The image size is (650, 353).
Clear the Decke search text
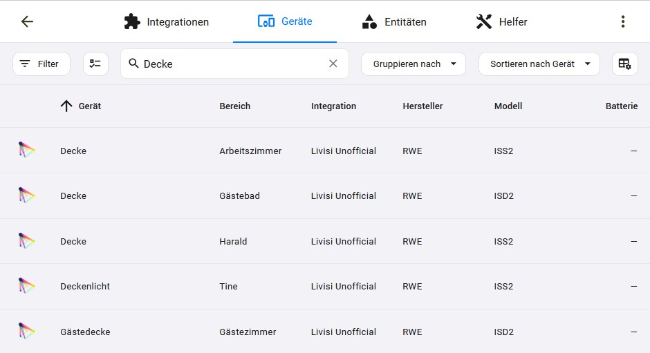click(x=333, y=64)
